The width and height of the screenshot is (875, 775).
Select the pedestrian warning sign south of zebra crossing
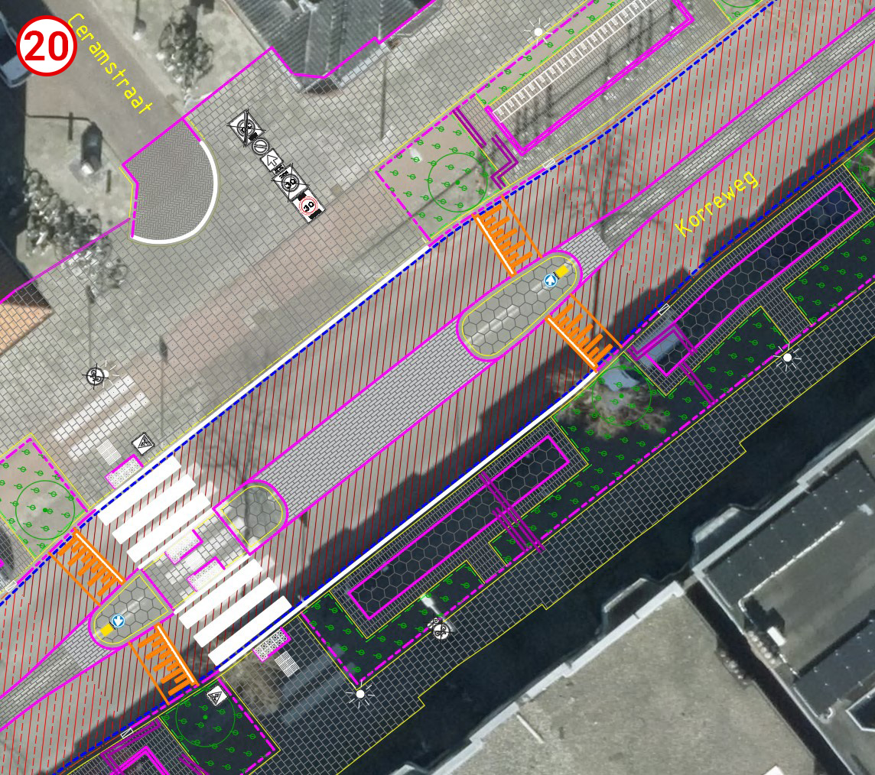tap(216, 696)
